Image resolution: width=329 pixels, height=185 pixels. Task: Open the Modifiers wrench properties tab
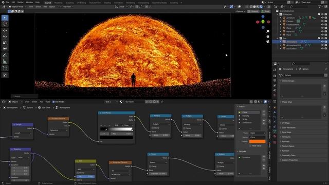click(275, 112)
